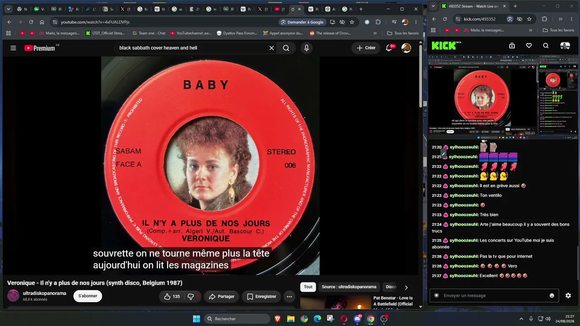Open Kick search magnifier
This screenshot has height=326, width=580.
tap(546, 45)
